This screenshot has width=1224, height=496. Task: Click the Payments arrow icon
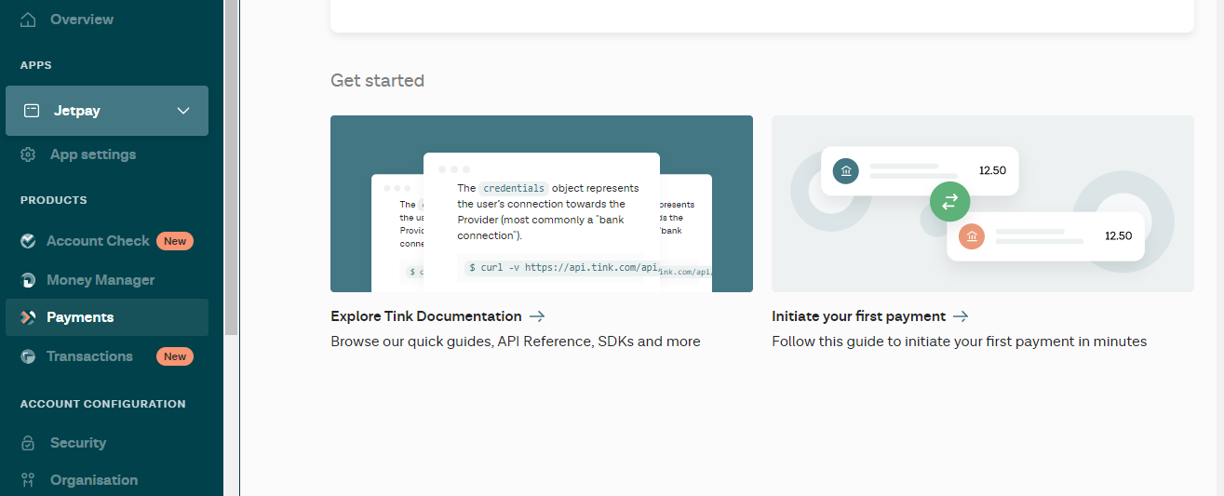point(29,317)
